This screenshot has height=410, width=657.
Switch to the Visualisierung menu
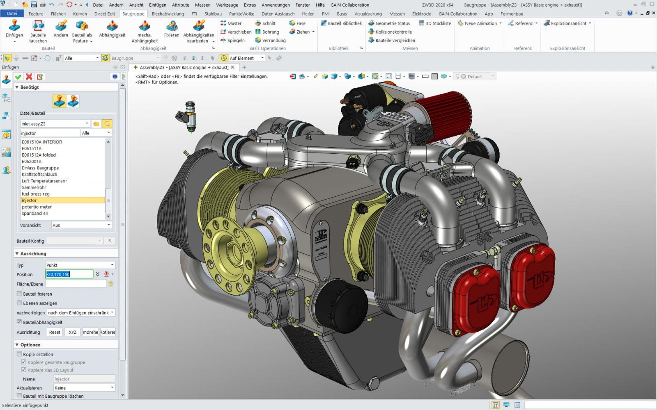(x=368, y=14)
